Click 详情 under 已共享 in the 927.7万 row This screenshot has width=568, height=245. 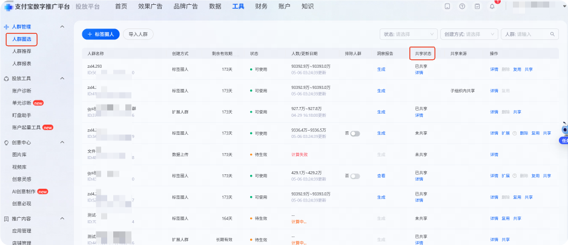[x=419, y=115]
